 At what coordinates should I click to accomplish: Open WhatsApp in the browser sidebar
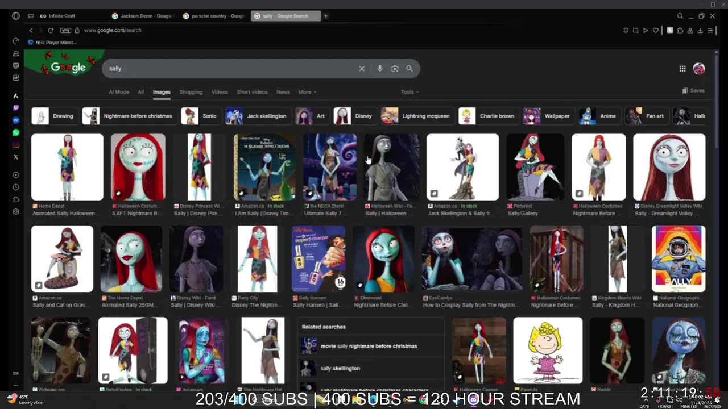tap(16, 132)
